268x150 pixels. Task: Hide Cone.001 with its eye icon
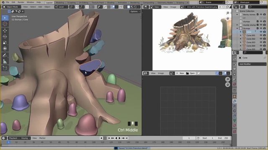(x=261, y=35)
